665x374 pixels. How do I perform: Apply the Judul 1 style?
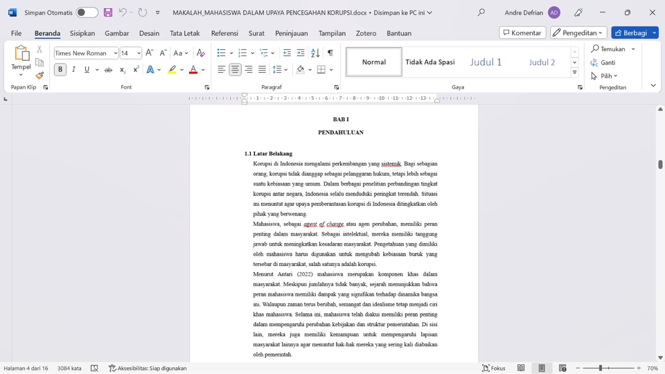pos(486,62)
